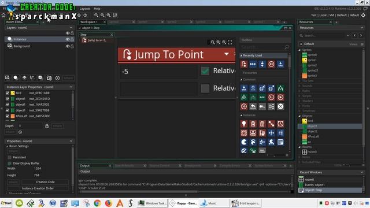Select Jump To Point in Recently Used
This screenshot has height=208, width=370.
click(244, 64)
